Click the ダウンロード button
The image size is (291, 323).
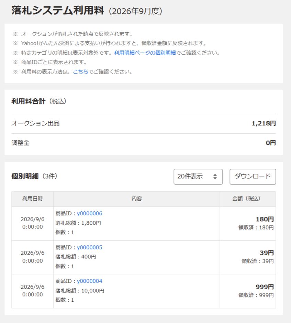pos(253,177)
